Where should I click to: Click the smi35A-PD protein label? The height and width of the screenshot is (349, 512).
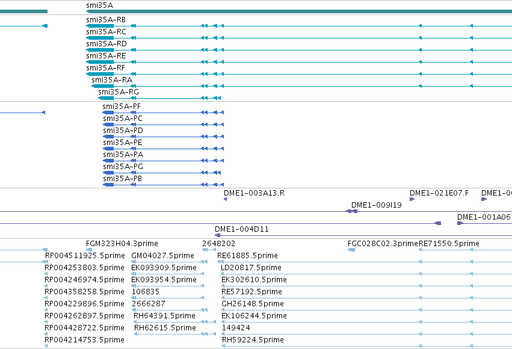(x=123, y=131)
